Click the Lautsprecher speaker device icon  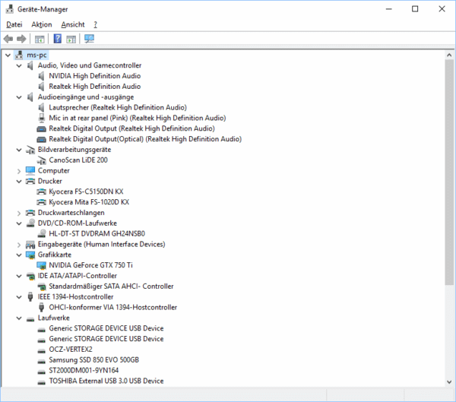pyautogui.click(x=41, y=108)
